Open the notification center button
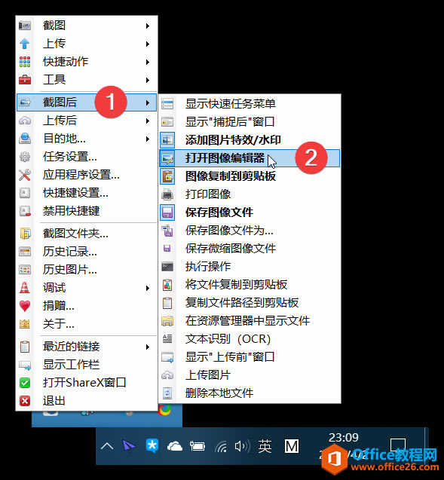 (x=398, y=445)
